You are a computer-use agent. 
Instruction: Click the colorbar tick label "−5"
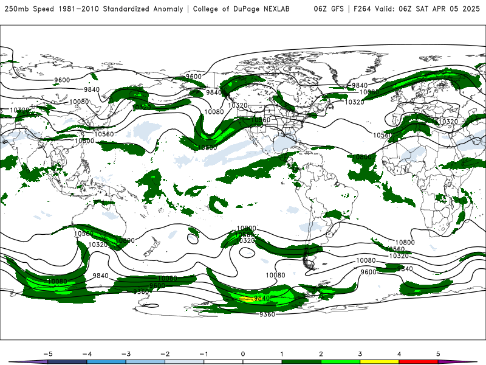[48, 354]
